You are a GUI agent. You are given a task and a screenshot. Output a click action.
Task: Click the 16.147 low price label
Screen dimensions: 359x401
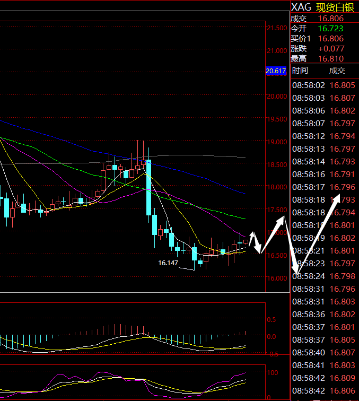(x=168, y=263)
